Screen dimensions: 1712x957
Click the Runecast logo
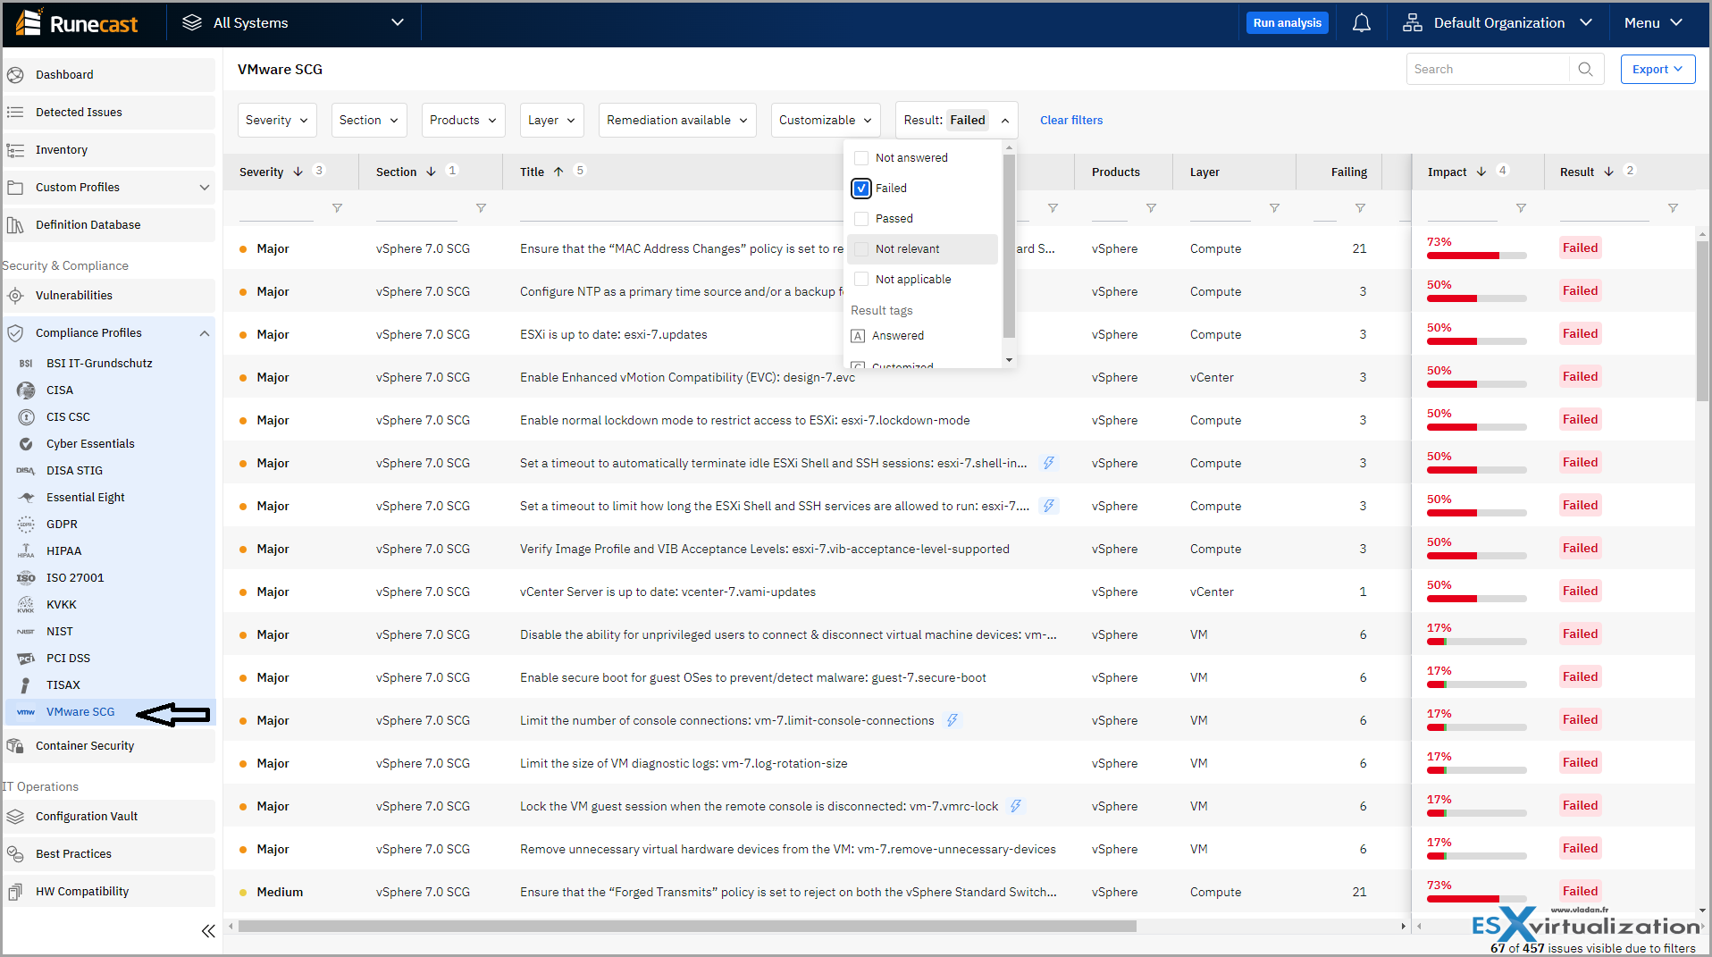(x=77, y=23)
